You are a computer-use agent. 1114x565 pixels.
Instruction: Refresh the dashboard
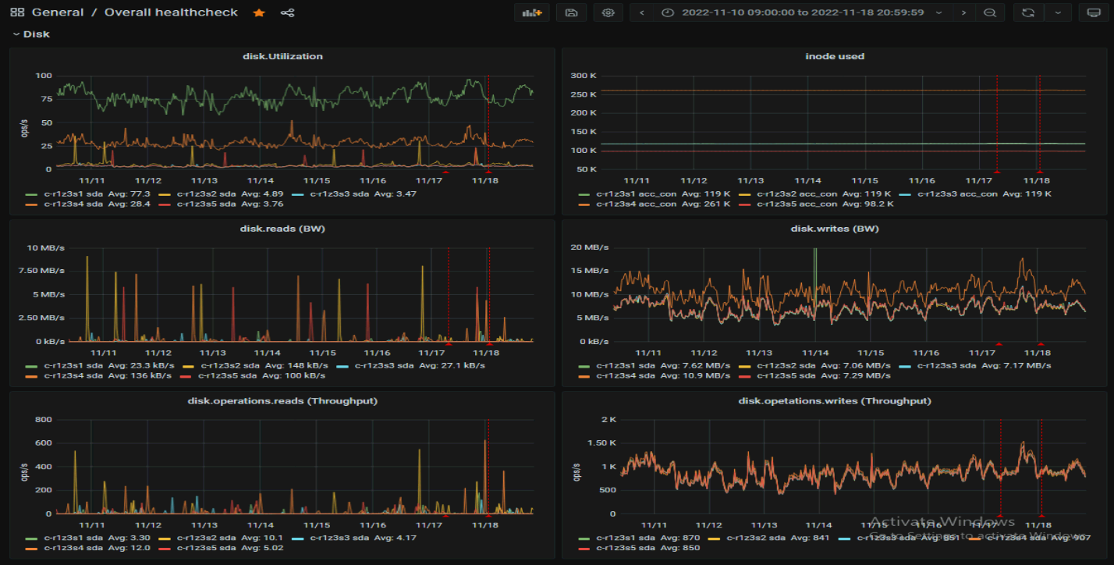pos(1028,12)
